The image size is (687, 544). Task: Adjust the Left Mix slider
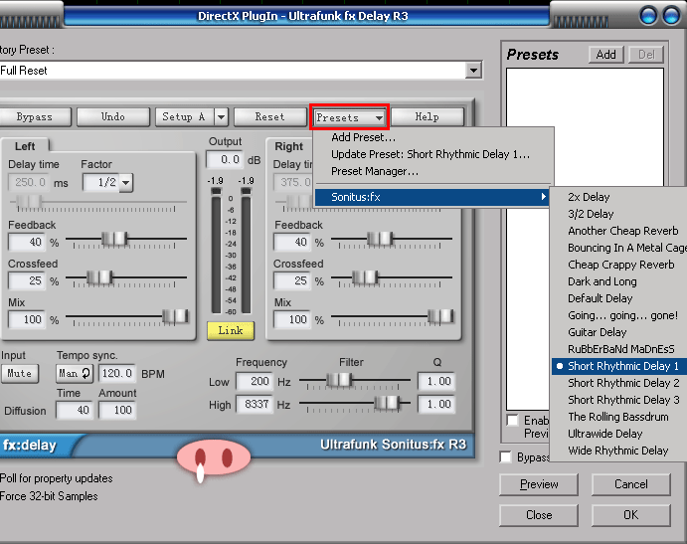[175, 316]
